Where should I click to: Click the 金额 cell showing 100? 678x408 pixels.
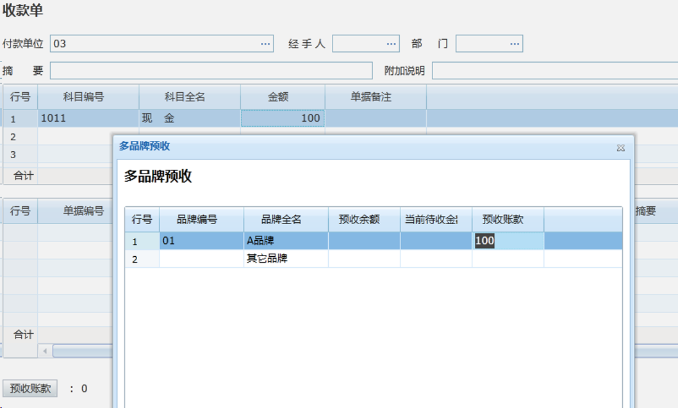(x=283, y=118)
